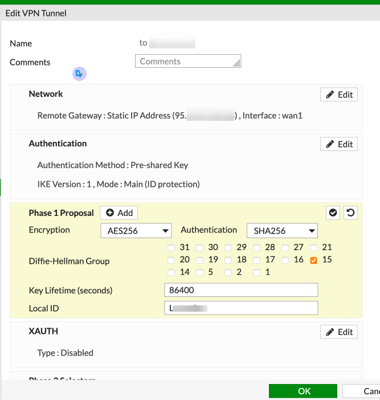This screenshot has width=380, height=400.
Task: Click the translate icon below Comments label
Action: tap(79, 74)
